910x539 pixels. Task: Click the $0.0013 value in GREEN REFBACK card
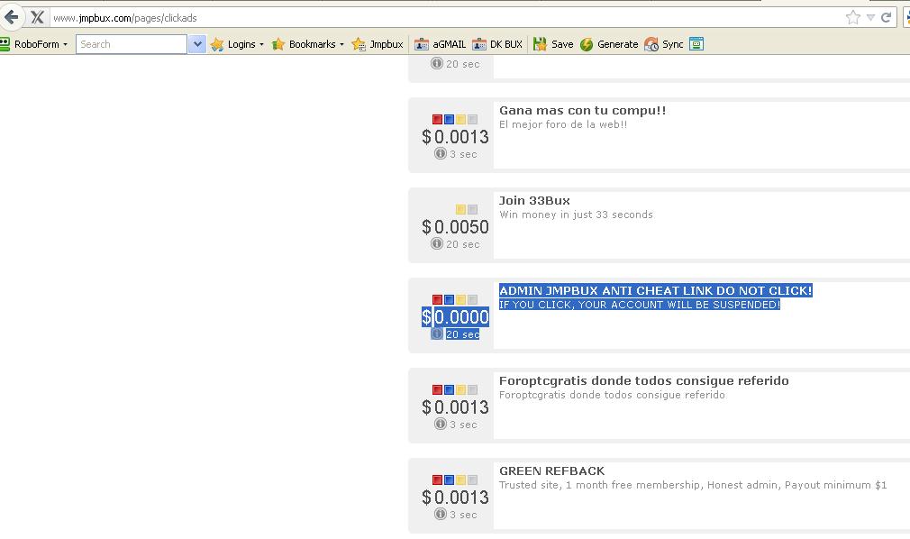pos(456,498)
